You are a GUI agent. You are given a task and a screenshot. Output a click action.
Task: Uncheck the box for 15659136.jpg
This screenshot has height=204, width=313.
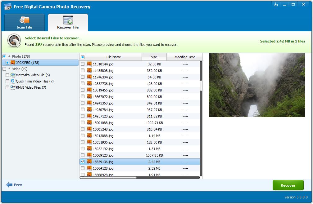[83, 162]
